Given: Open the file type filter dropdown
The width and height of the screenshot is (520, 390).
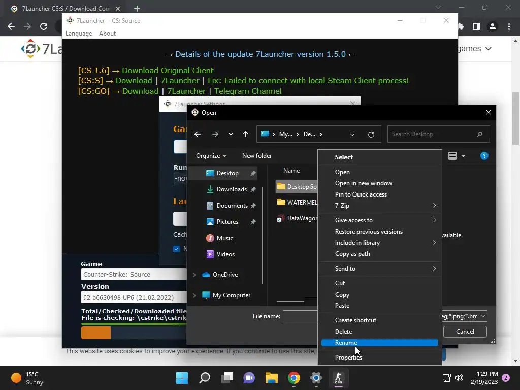Looking at the screenshot, I should [x=483, y=316].
